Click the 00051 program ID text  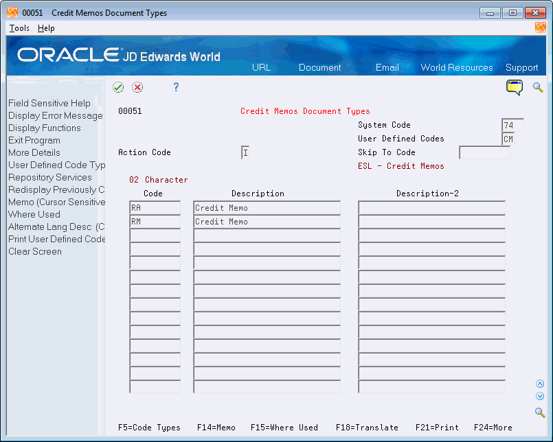click(130, 111)
